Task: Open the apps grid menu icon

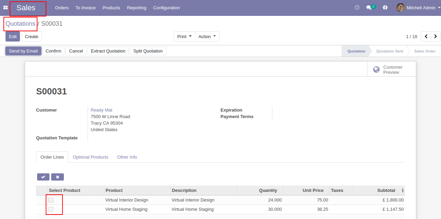Action: coord(5,8)
